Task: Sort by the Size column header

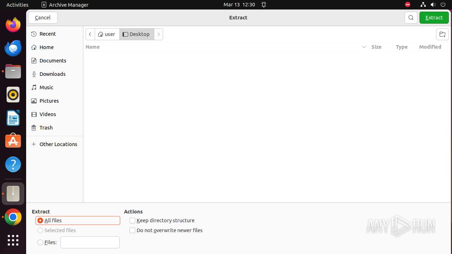Action: coord(376,47)
